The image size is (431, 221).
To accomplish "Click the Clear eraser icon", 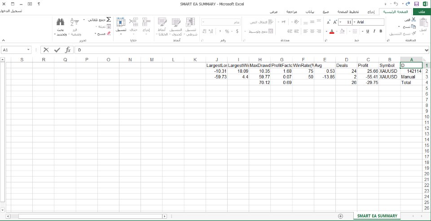I will (x=108, y=33).
